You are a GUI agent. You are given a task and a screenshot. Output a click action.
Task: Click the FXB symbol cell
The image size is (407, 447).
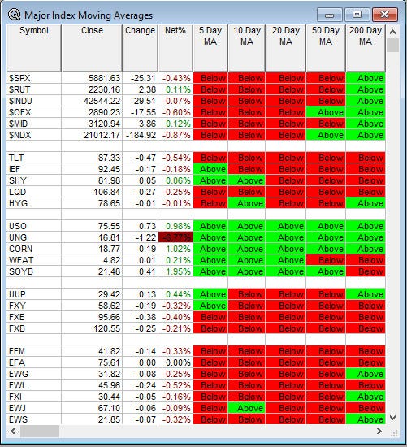tap(34, 328)
